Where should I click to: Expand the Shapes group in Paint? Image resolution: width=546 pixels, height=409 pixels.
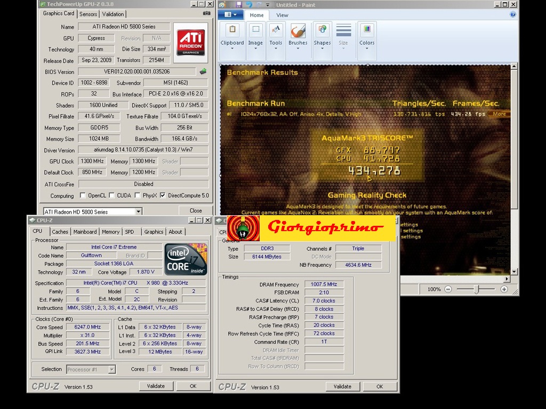pyautogui.click(x=322, y=48)
